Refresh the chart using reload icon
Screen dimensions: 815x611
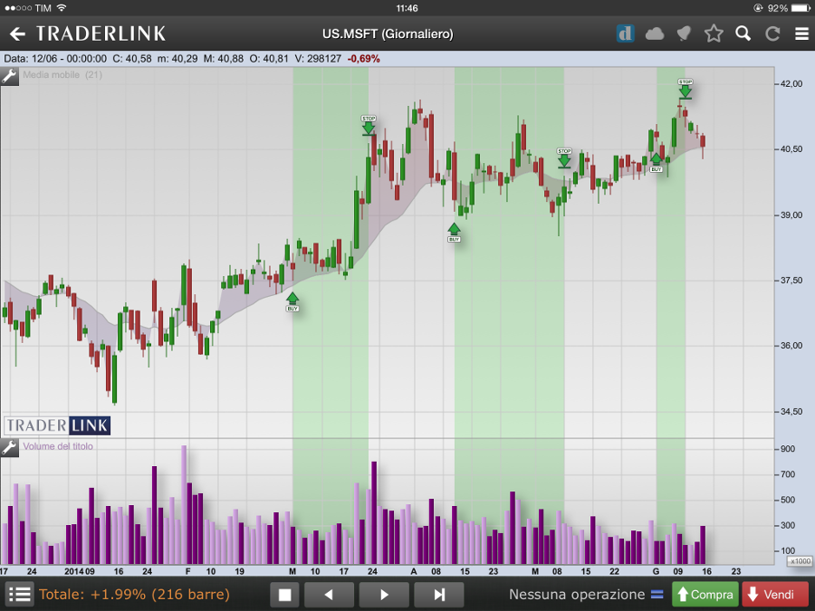(772, 34)
